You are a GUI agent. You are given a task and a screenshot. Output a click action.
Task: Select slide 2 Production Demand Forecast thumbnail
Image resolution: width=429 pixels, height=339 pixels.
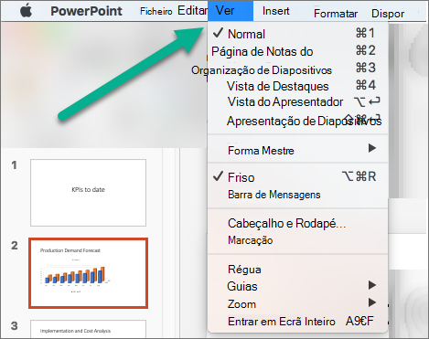(88, 273)
